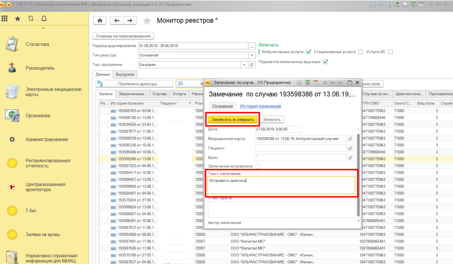The width and height of the screenshot is (453, 264).
Task: Enable Стационарные услуги checkbox
Action: [x=361, y=52]
